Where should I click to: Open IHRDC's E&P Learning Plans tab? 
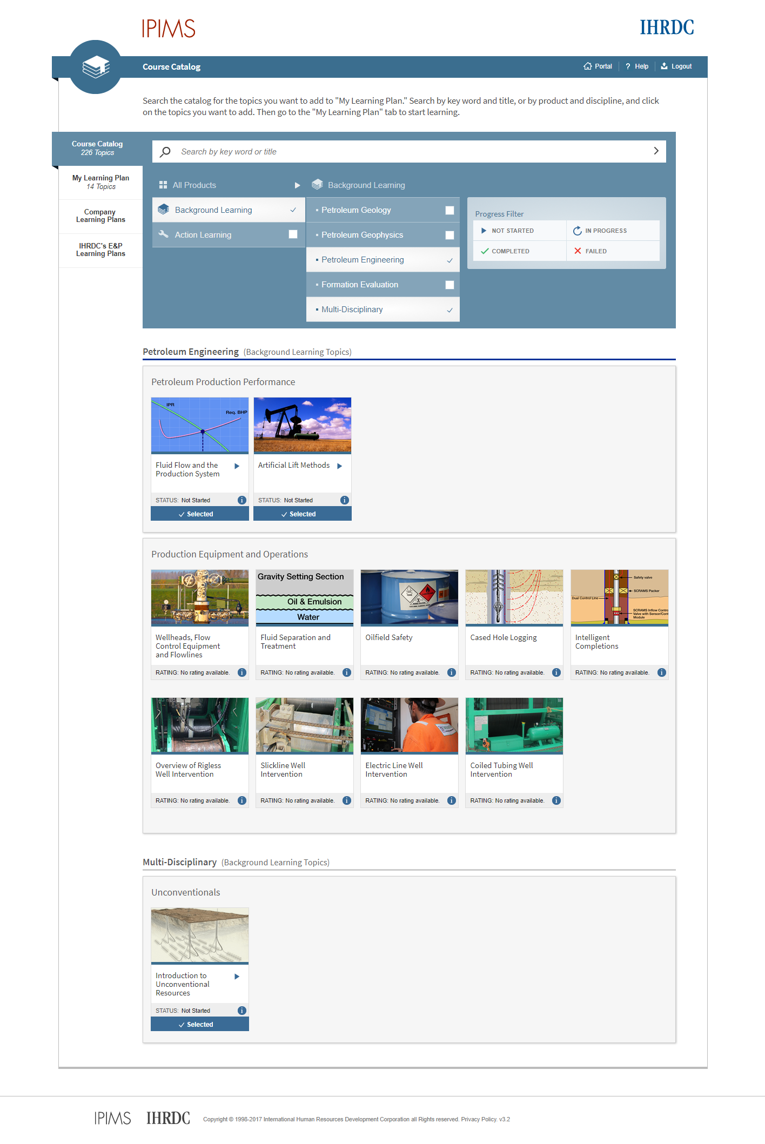100,250
